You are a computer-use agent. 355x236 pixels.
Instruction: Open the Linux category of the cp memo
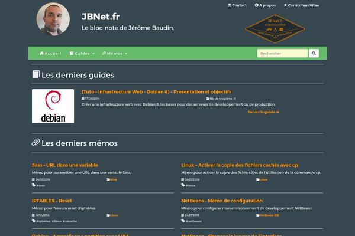[263, 179]
